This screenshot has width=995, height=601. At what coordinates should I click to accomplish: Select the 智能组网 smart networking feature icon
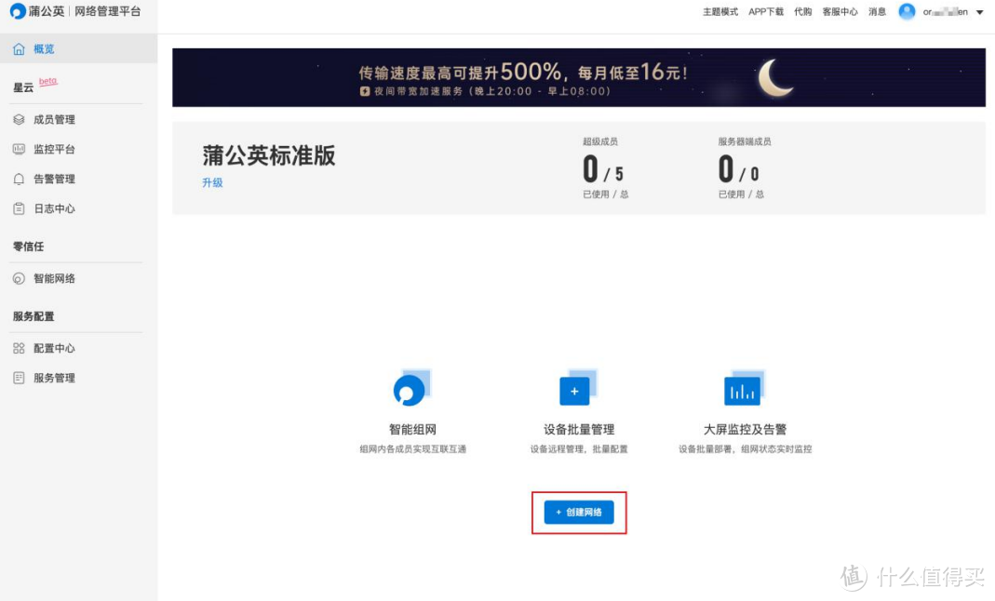pyautogui.click(x=411, y=388)
